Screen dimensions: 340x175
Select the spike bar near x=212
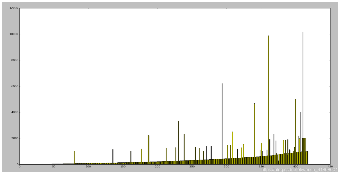(166, 156)
